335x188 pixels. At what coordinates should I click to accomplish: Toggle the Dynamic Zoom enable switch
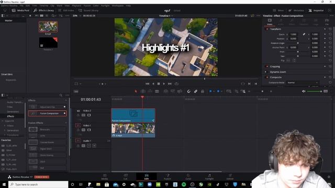[x=266, y=72]
